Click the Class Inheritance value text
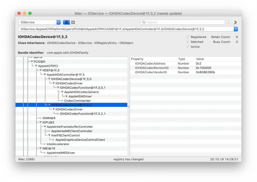Viewport: 257px width, 182px height. coord(90,43)
